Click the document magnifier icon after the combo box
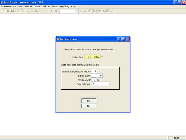Screen dimensions: 186x140 coord(94,11)
